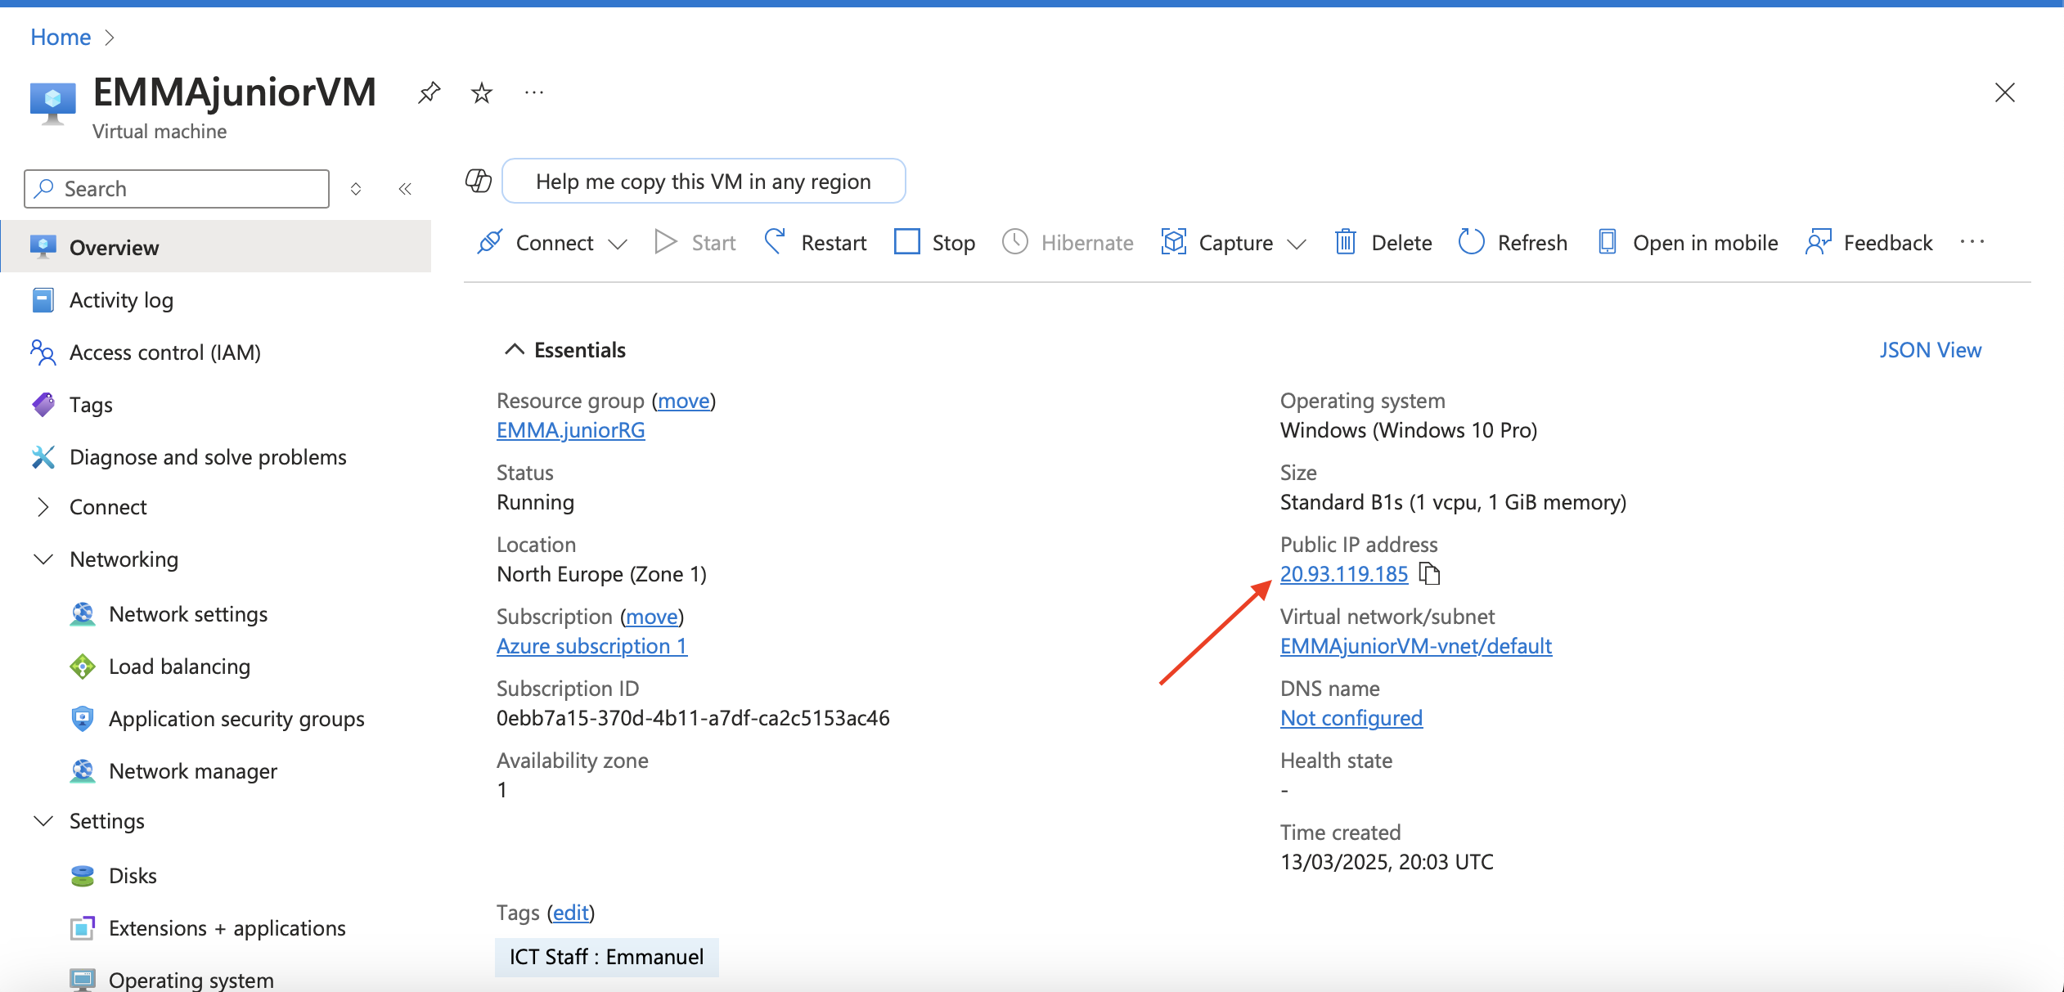
Task: Click the Delete trash icon
Action: (x=1346, y=242)
